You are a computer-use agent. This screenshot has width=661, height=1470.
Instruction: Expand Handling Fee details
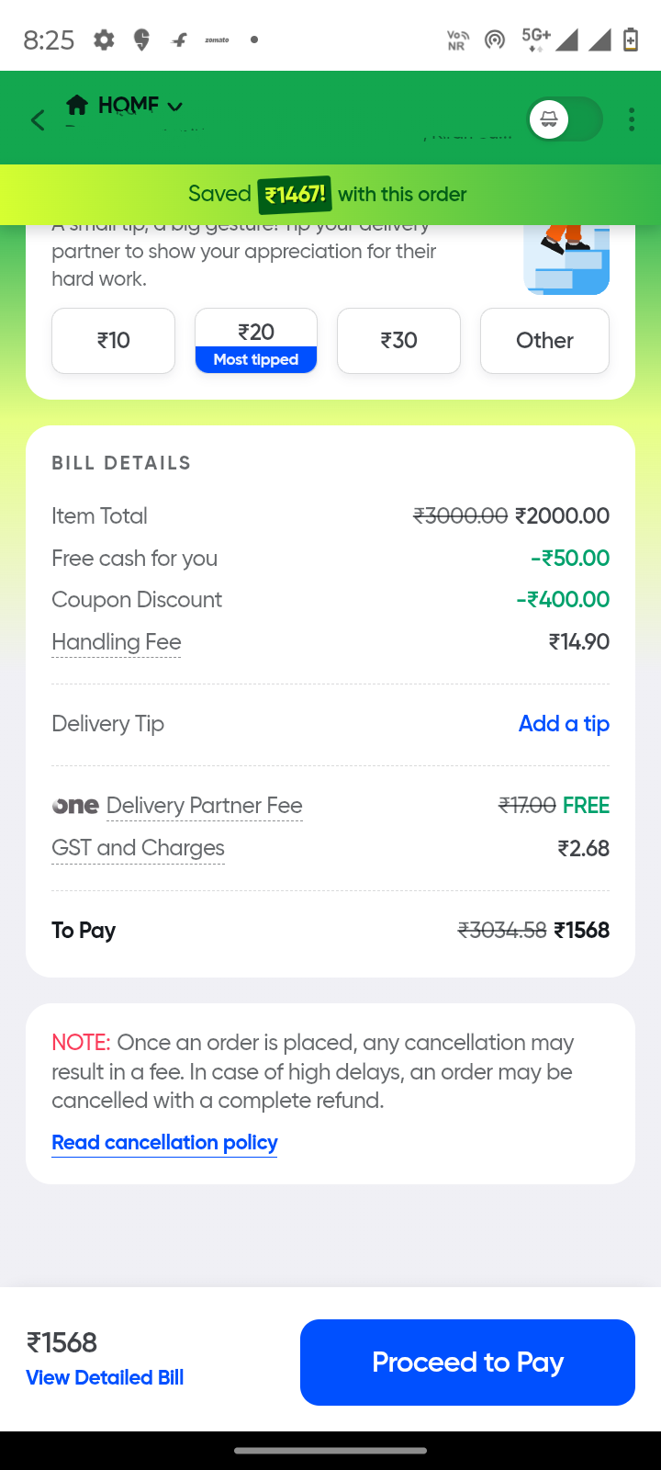[117, 642]
